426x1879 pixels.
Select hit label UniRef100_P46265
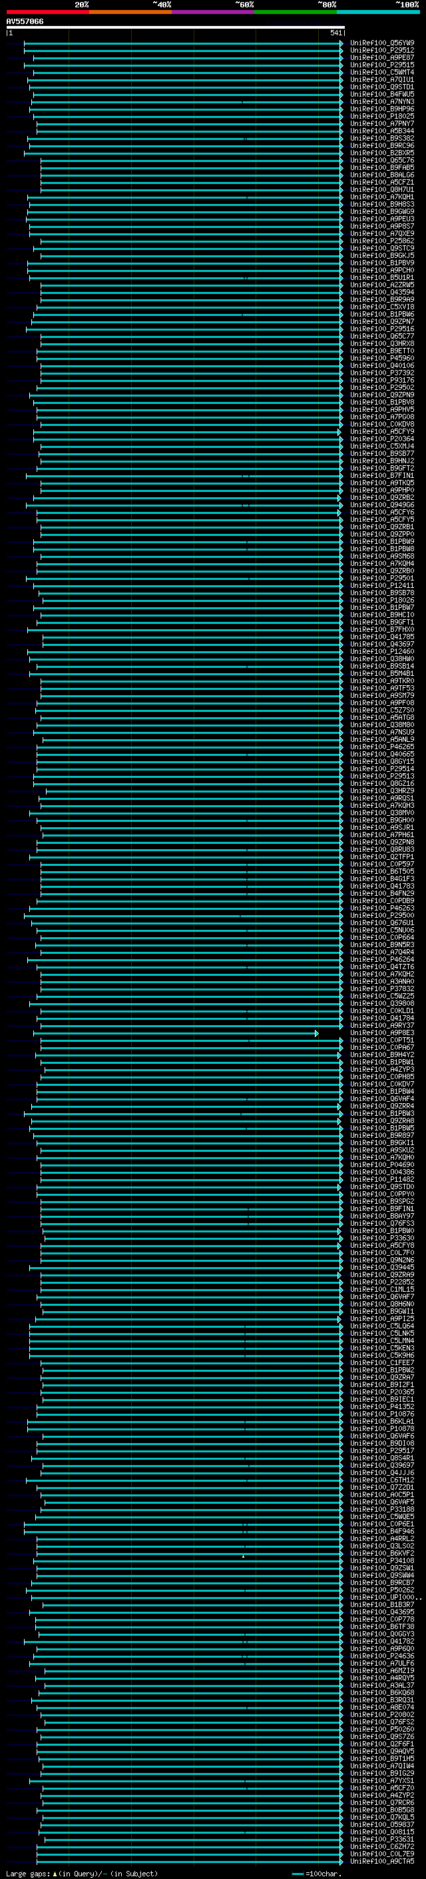point(382,747)
